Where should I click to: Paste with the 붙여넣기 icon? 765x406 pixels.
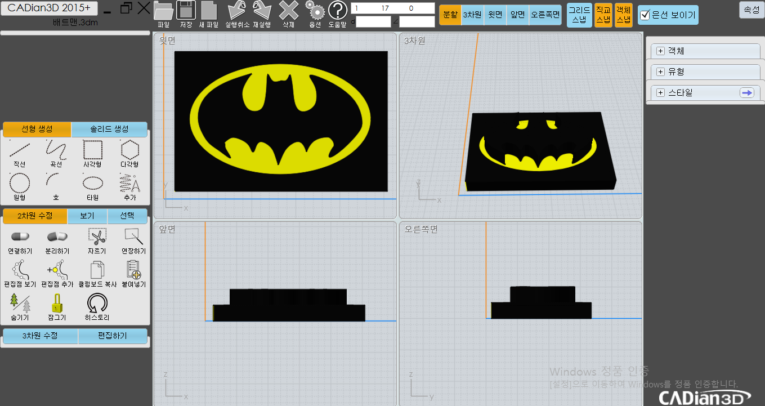tap(133, 274)
